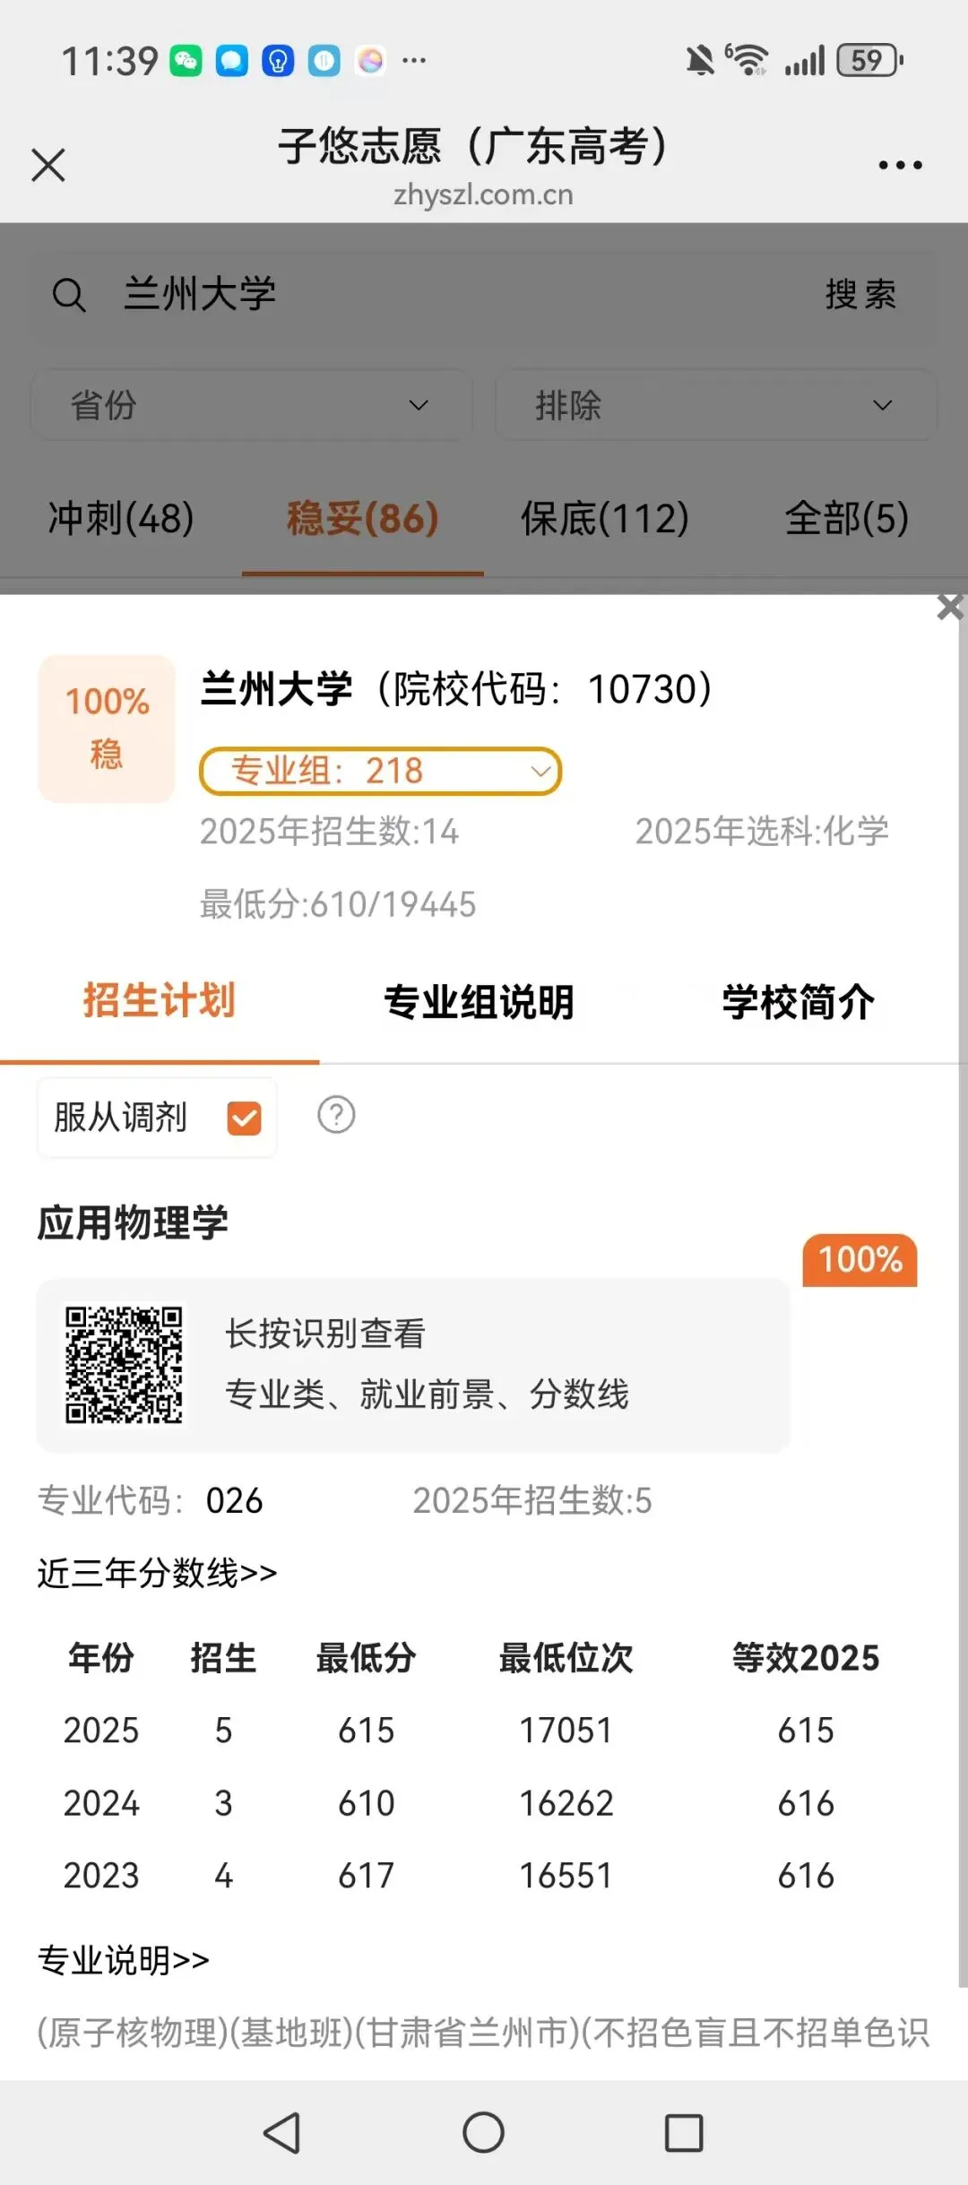
Task: Expand the 排除 dropdown
Action: click(715, 405)
